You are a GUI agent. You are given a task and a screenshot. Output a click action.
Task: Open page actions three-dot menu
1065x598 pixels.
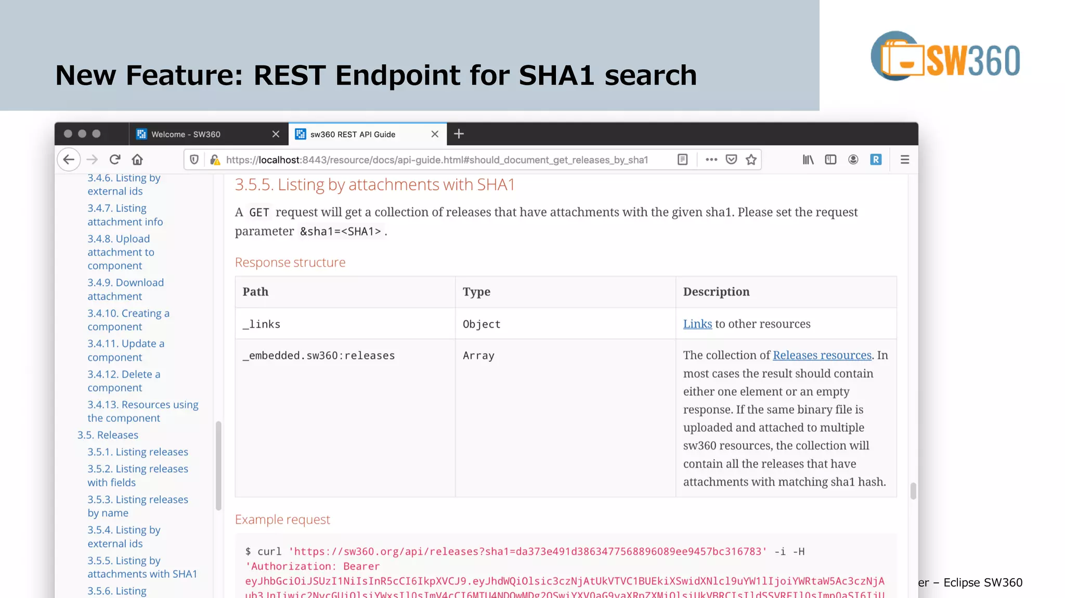pyautogui.click(x=711, y=160)
